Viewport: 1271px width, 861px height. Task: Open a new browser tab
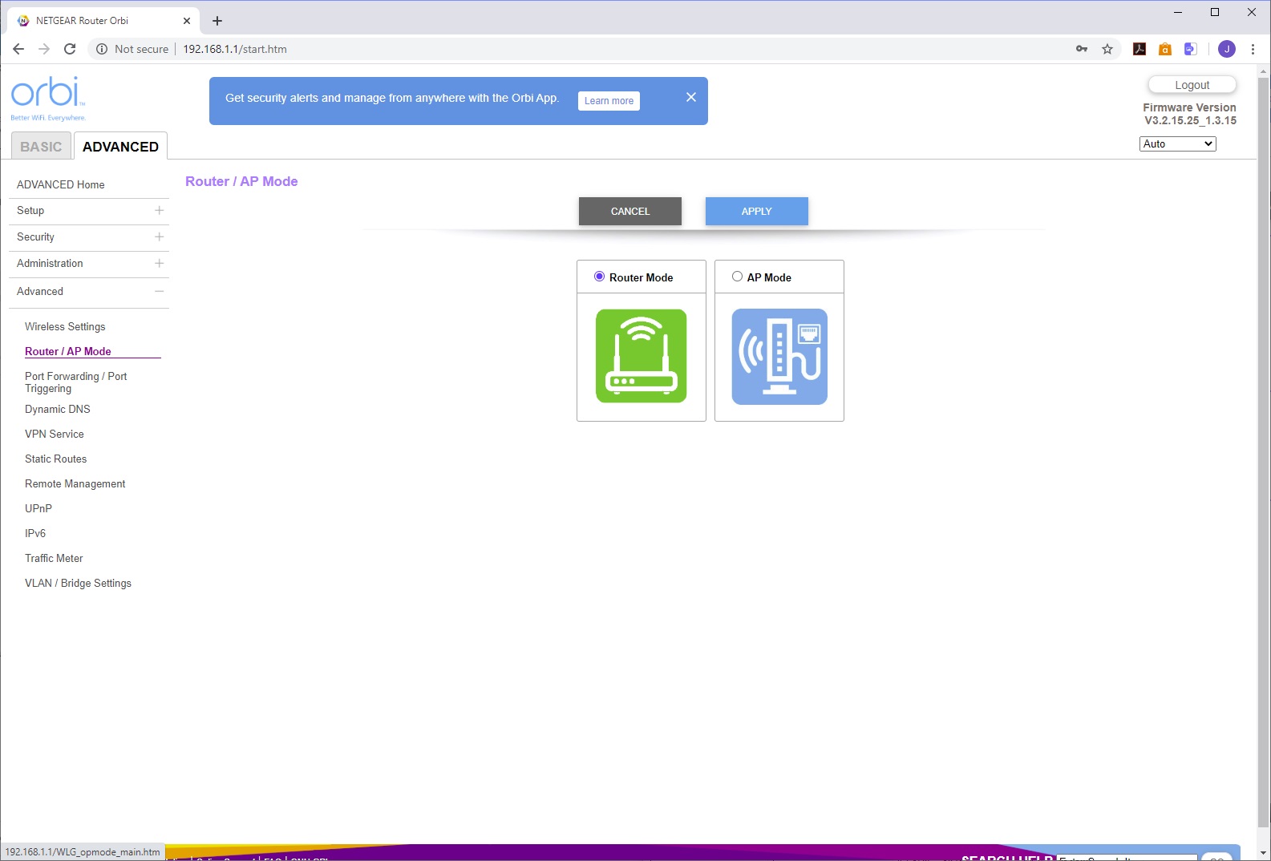tap(217, 21)
